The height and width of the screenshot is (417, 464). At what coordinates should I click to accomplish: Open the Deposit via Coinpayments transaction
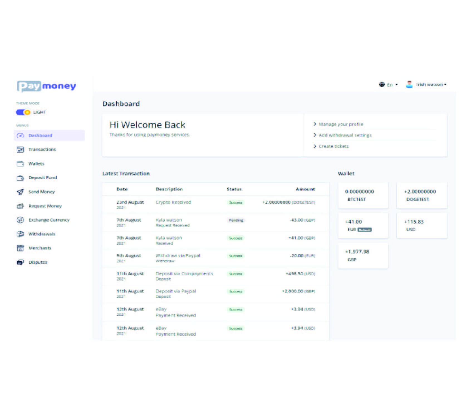click(216, 276)
